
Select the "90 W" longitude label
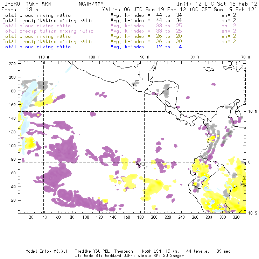coord(145,57)
